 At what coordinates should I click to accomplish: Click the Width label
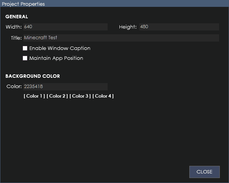coord(14,27)
